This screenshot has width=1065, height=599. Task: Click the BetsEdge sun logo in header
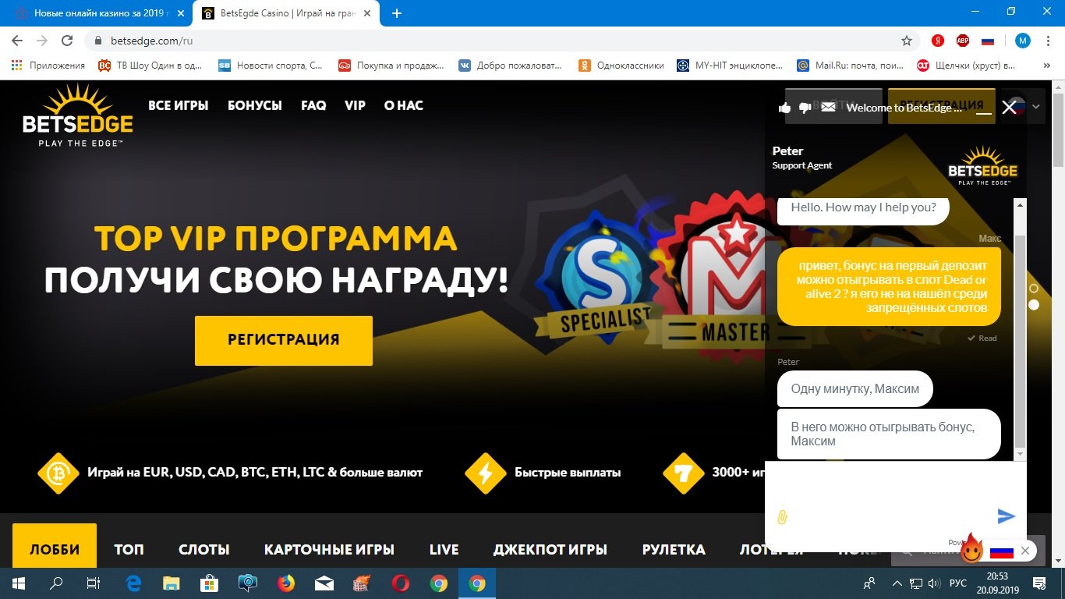click(x=77, y=115)
